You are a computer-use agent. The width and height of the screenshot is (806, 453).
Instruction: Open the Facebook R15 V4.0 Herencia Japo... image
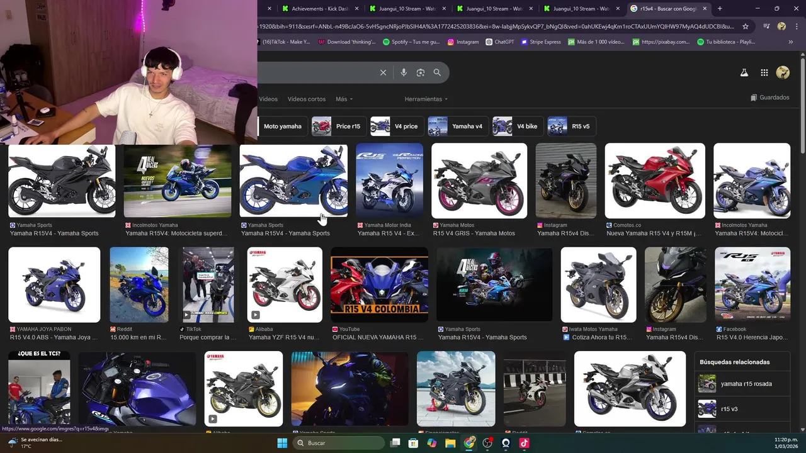(x=752, y=284)
